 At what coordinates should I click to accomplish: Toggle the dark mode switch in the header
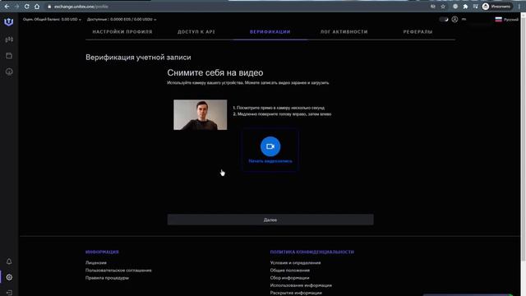coord(444,20)
